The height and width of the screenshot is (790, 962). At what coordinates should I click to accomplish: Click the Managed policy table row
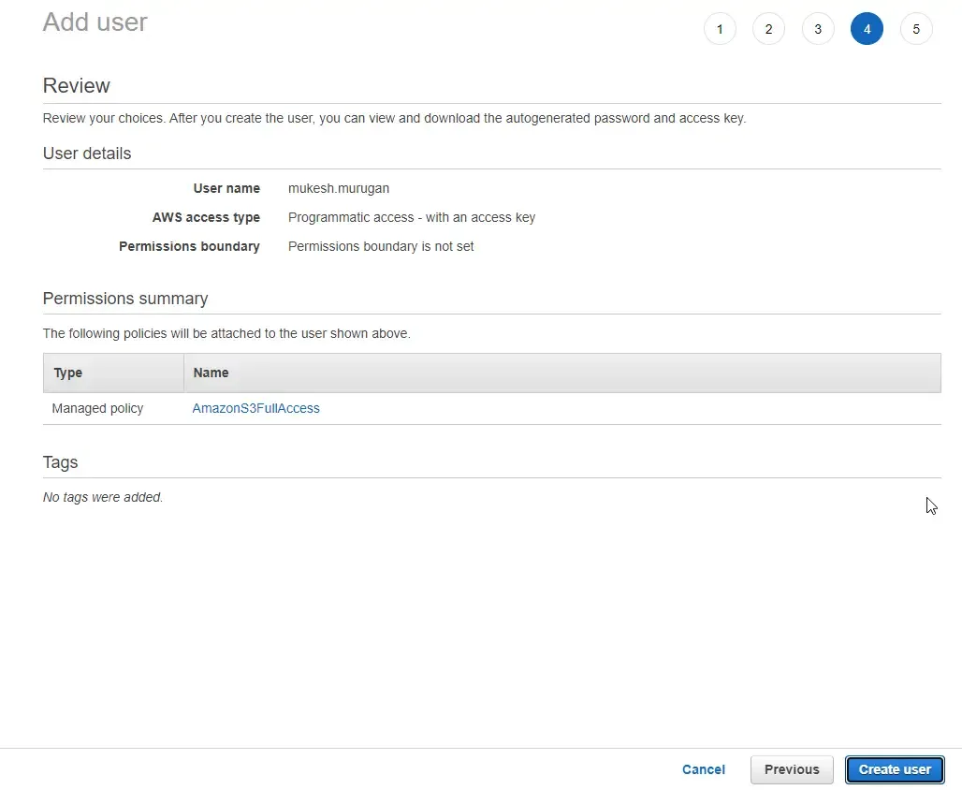point(97,408)
